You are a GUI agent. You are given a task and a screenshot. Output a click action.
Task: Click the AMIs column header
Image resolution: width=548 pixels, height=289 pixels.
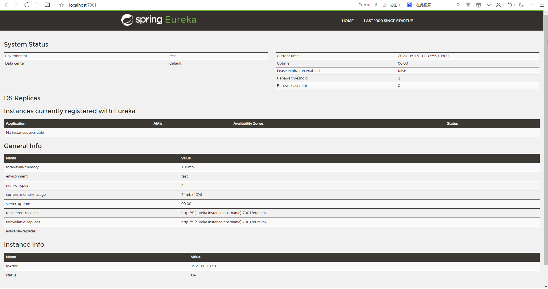click(158, 123)
